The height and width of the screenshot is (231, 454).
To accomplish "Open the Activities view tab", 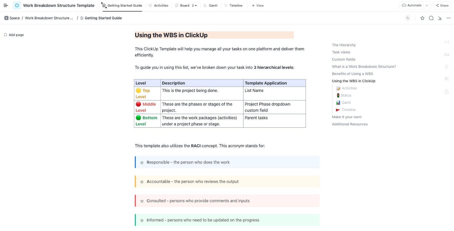I will coord(159,5).
